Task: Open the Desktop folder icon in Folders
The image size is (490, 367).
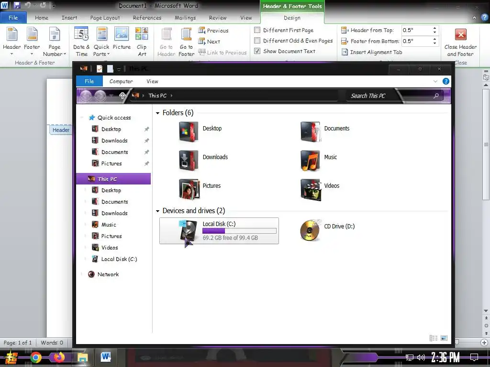Action: coord(189,132)
